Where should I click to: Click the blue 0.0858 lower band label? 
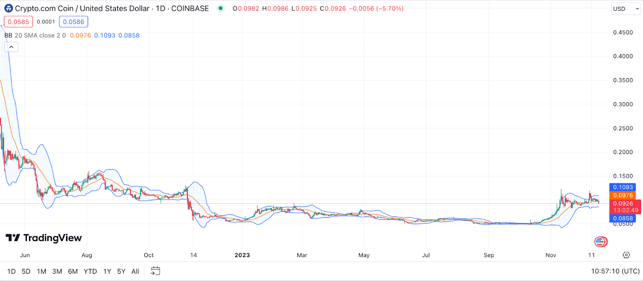(623, 218)
